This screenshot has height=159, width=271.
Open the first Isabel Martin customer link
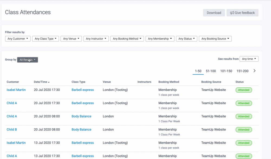coord(16,90)
